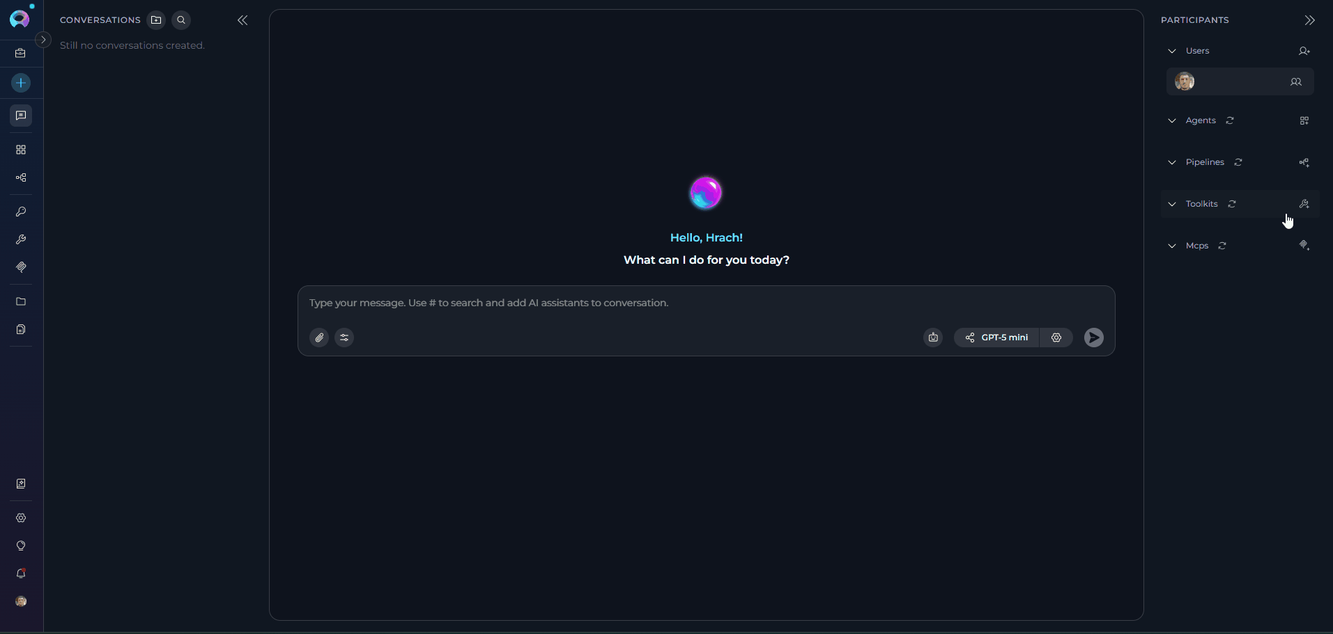Collapse the Users section
Image resolution: width=1333 pixels, height=634 pixels.
pos(1172,51)
